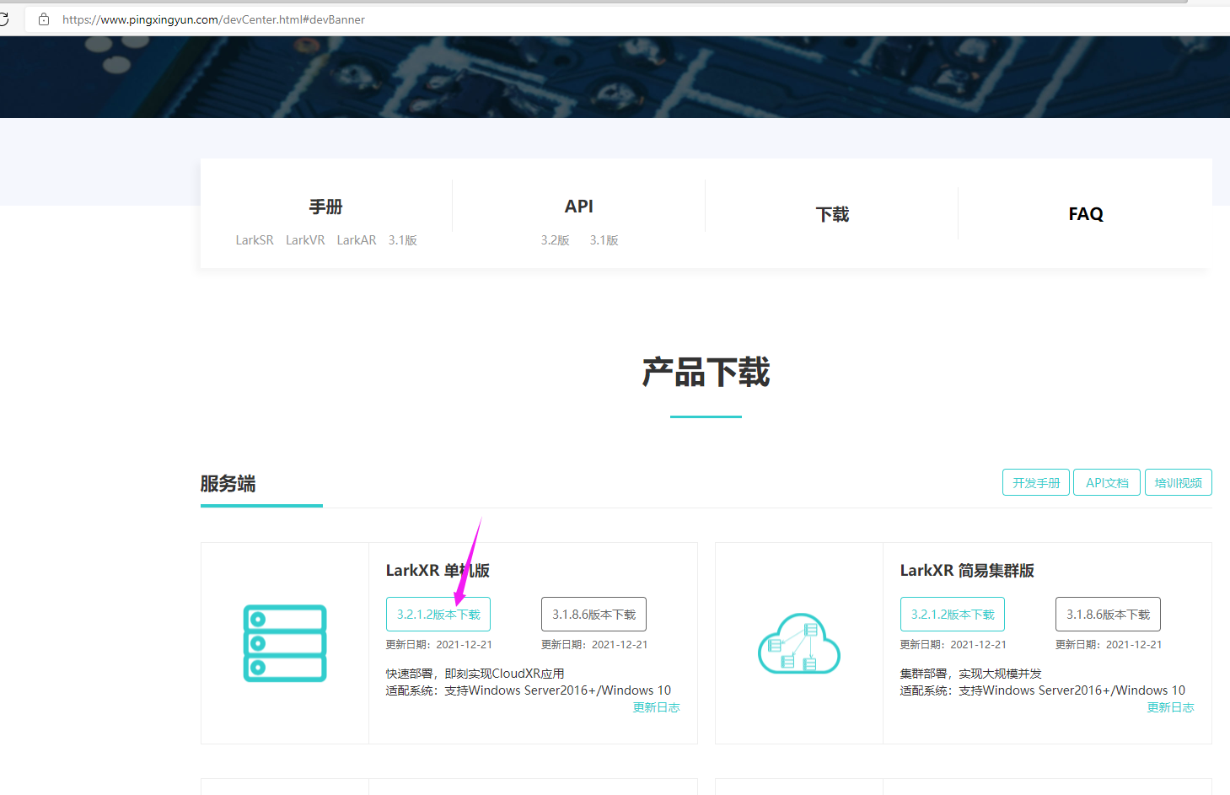Open 3.1版 API link under API
The image size is (1230, 795).
[x=604, y=240]
